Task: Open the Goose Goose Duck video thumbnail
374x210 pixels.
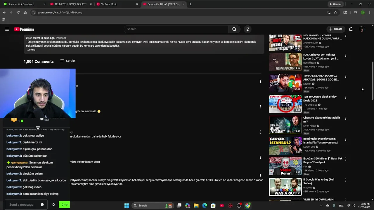Action: [285, 83]
